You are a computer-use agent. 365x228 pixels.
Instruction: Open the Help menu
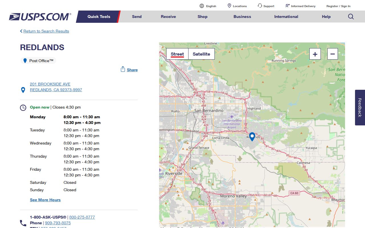326,17
